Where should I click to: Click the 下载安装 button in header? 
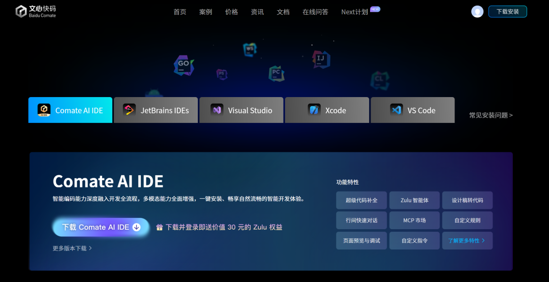click(x=507, y=12)
